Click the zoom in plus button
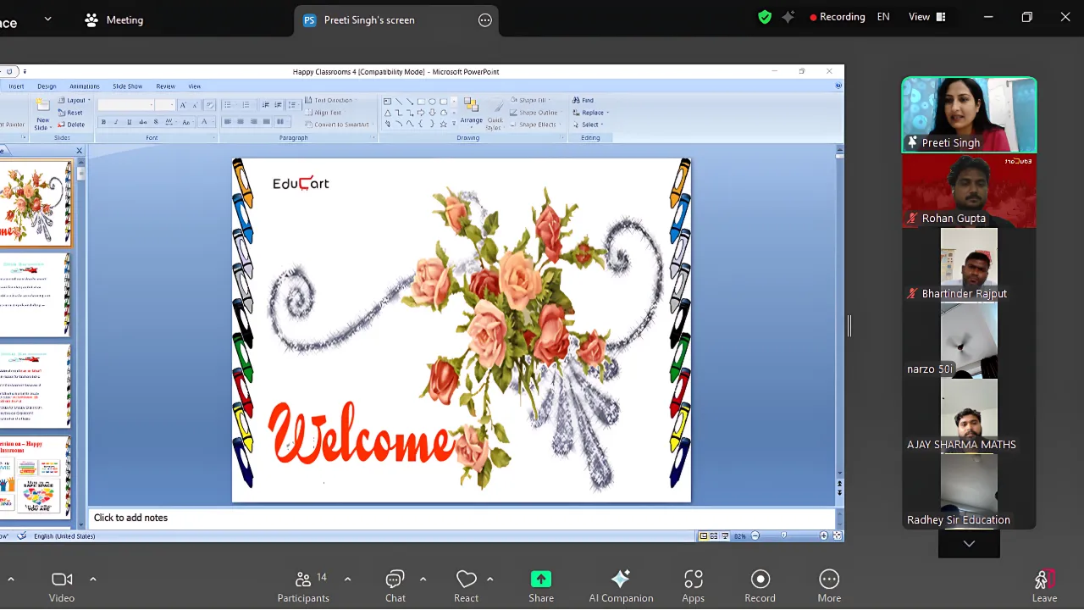The width and height of the screenshot is (1084, 610). click(x=824, y=535)
